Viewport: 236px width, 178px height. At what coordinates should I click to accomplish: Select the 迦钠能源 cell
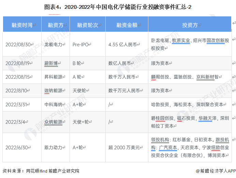pyautogui.click(x=56, y=91)
